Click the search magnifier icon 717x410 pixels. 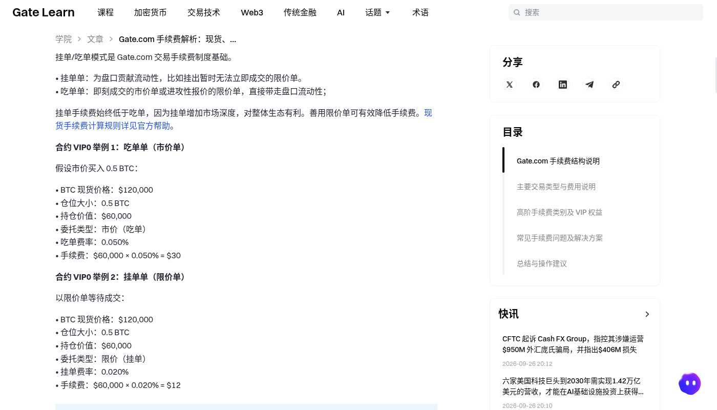517,12
